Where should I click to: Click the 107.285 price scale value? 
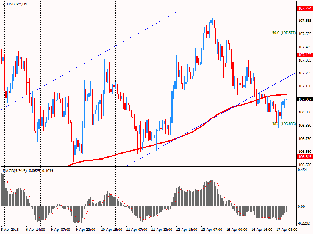click(x=305, y=73)
